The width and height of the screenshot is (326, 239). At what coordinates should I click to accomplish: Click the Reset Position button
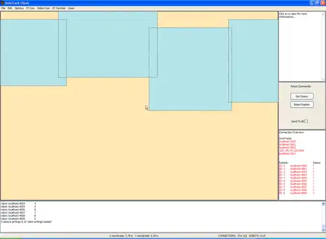(302, 104)
